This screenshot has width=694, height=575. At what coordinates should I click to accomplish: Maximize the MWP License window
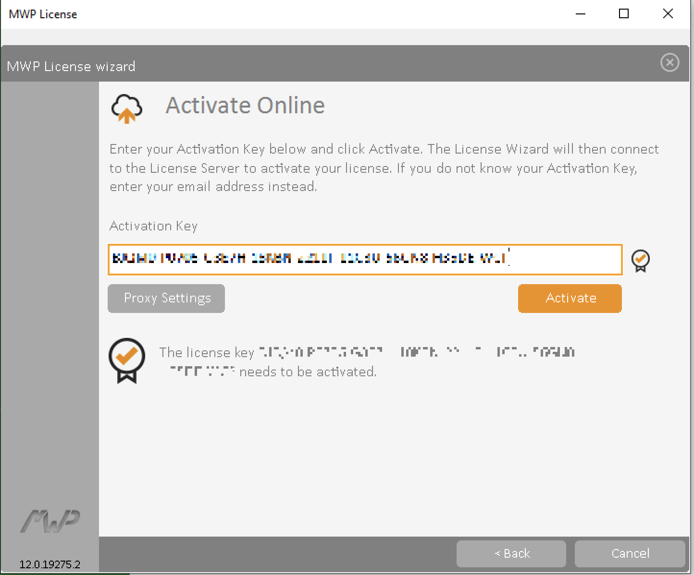(624, 14)
